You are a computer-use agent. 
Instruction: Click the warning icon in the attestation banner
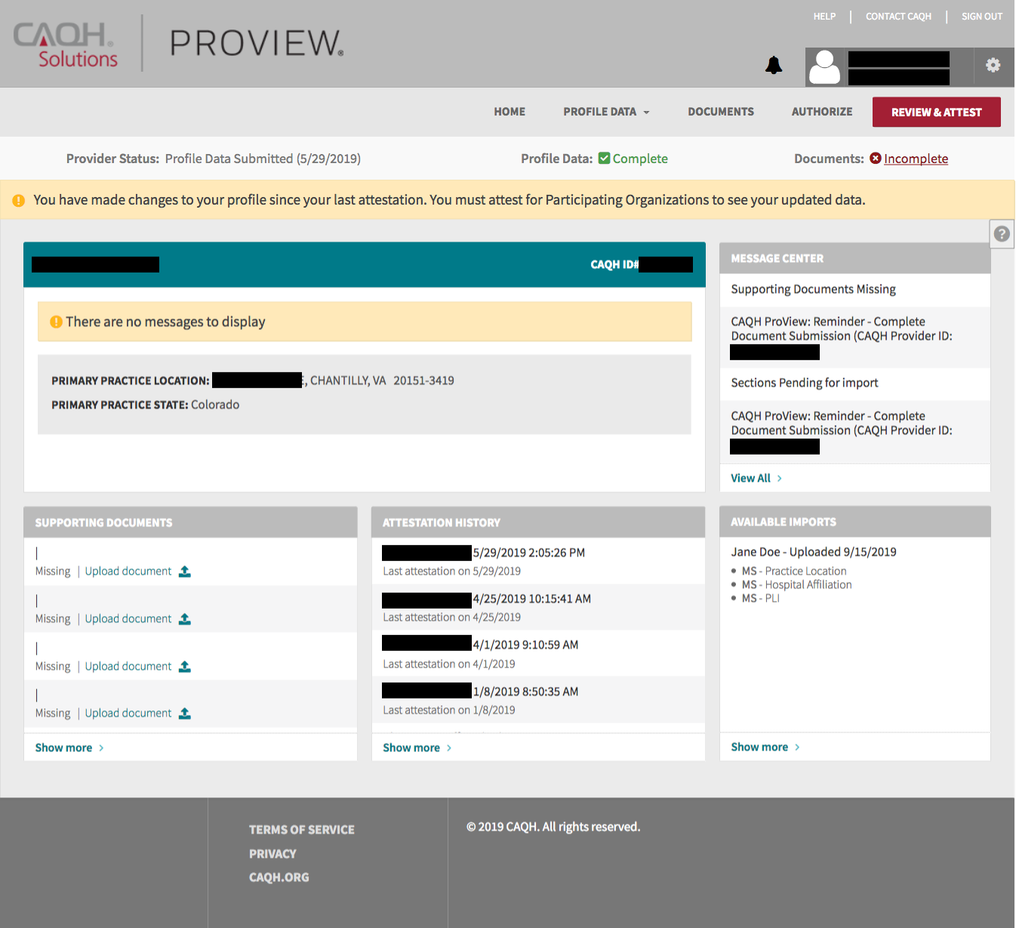pos(19,200)
